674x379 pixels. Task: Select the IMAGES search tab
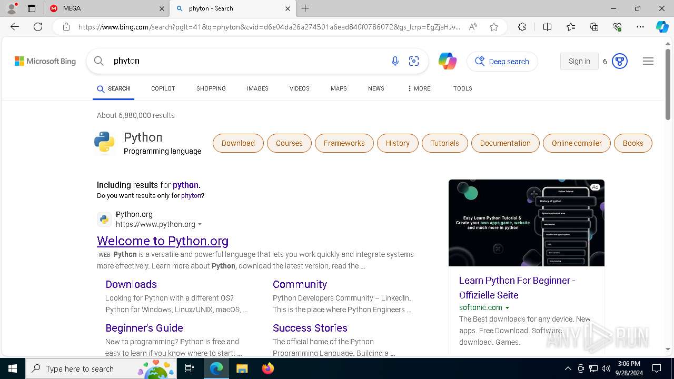(257, 88)
